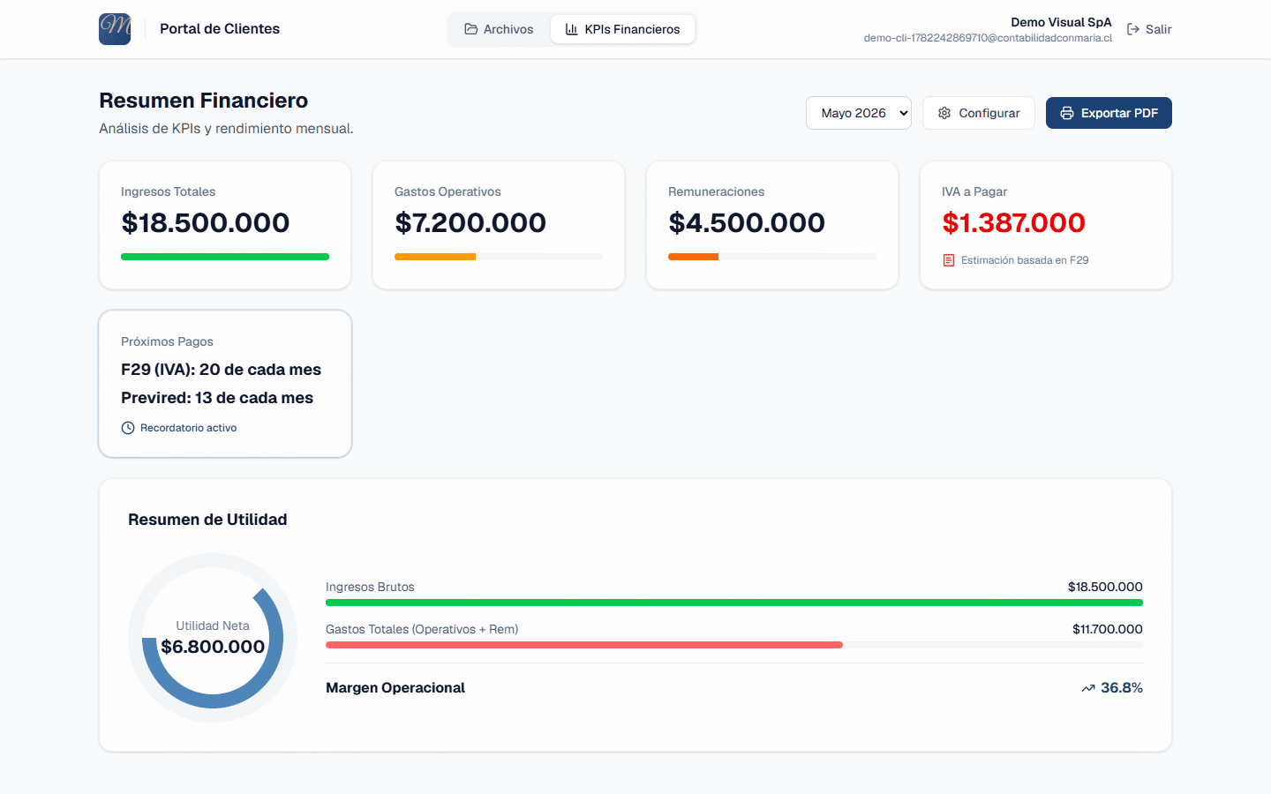Click the red document icon for F29 estimate

point(949,260)
